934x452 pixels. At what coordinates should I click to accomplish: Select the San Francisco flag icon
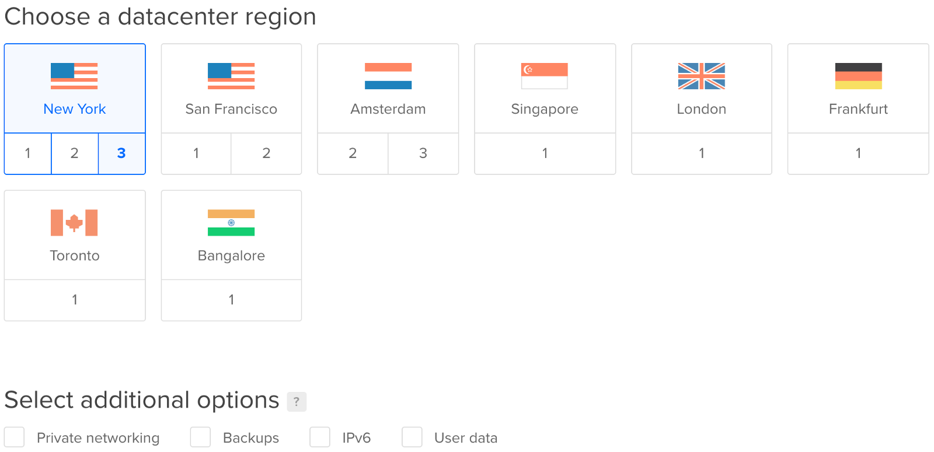pos(231,76)
